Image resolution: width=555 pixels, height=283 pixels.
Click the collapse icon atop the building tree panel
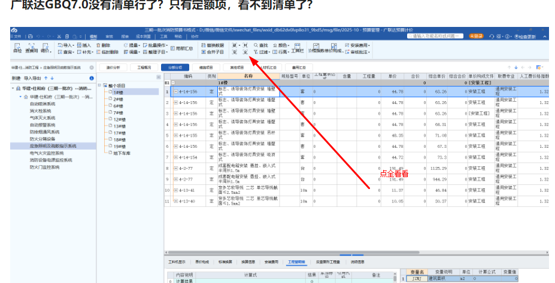[159, 77]
